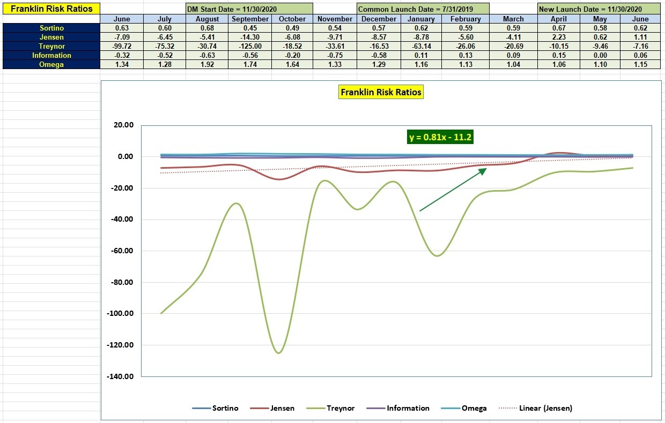665x423 pixels.
Task: Click the Treynor row label
Action: (51, 46)
